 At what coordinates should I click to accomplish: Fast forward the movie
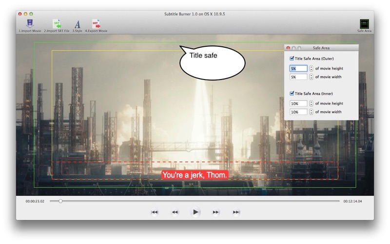tap(216, 212)
